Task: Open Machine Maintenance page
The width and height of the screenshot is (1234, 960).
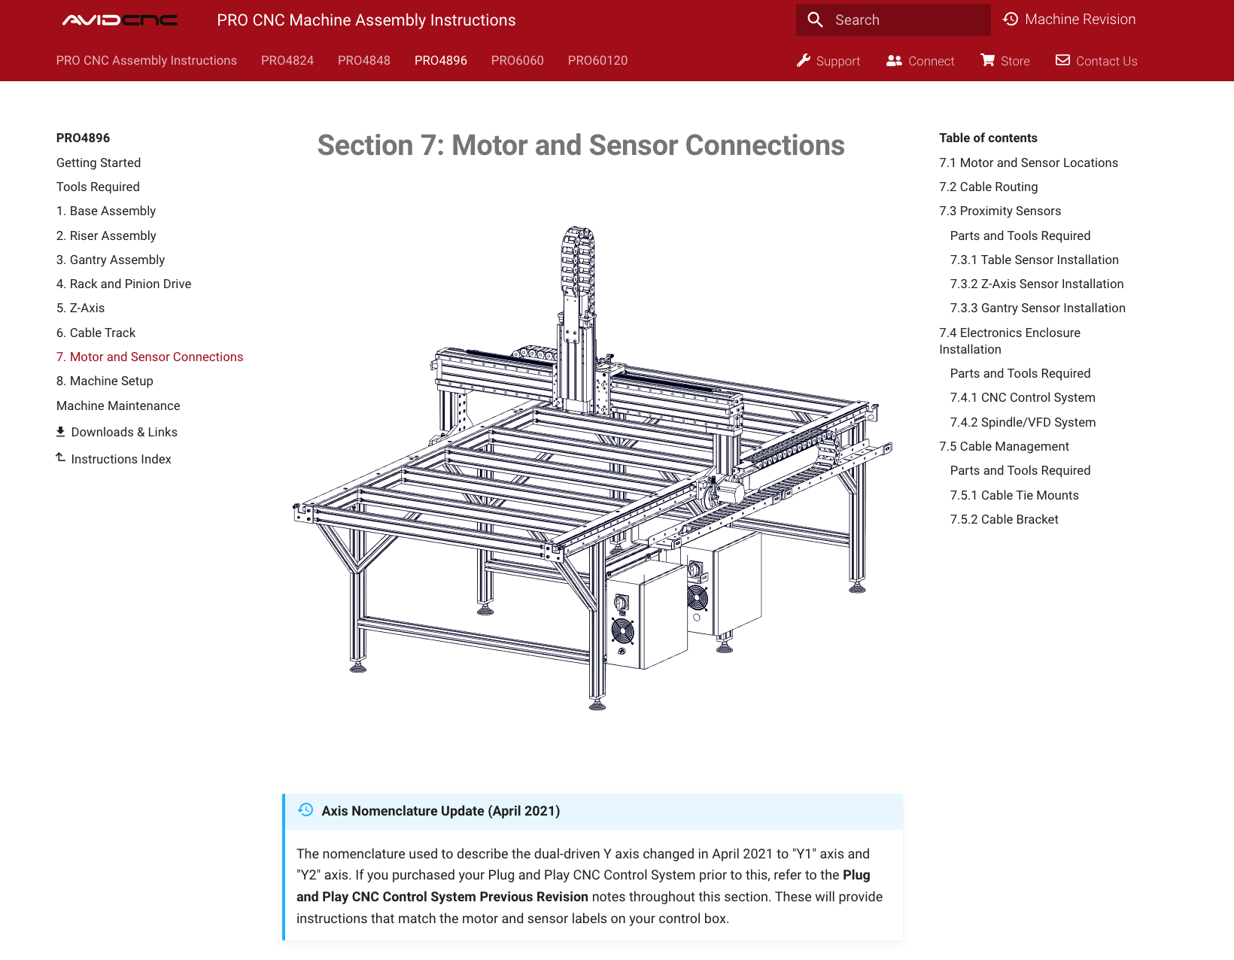Action: tap(118, 406)
